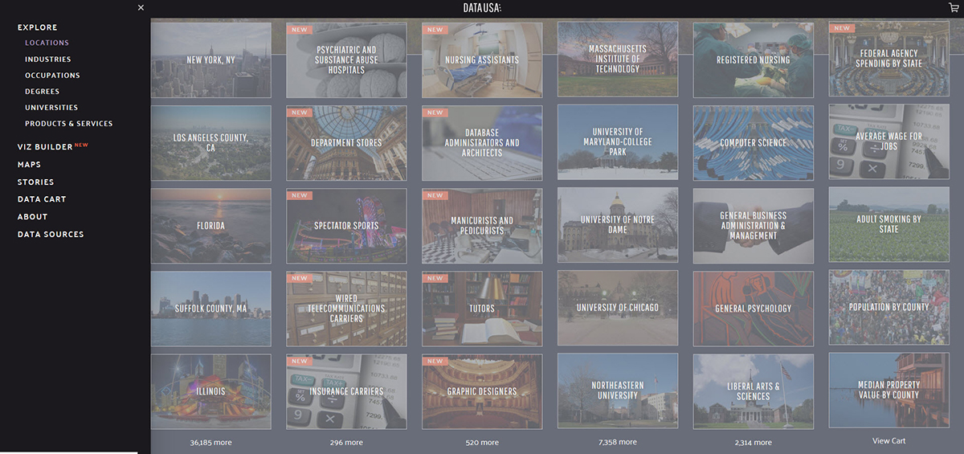Click the View Cart link
This screenshot has width=964, height=454.
[x=888, y=440]
